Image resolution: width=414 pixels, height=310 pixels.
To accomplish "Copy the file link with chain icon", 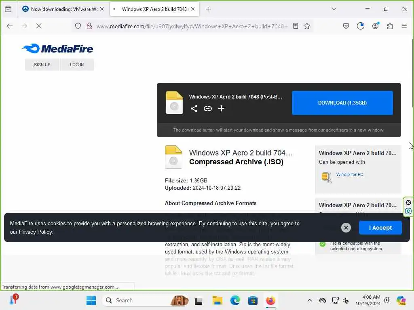I will click(x=208, y=109).
